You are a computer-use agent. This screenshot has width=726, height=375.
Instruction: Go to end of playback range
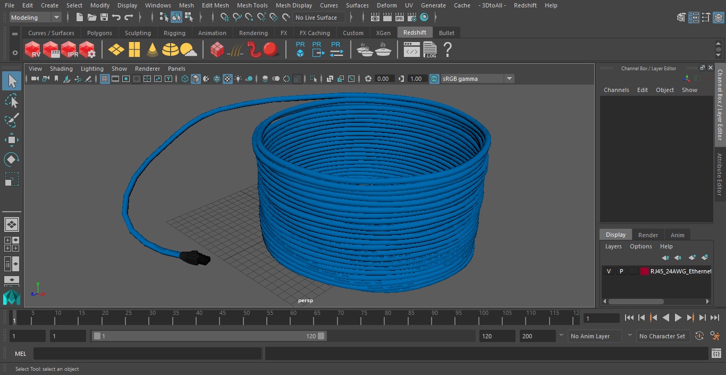(x=715, y=318)
